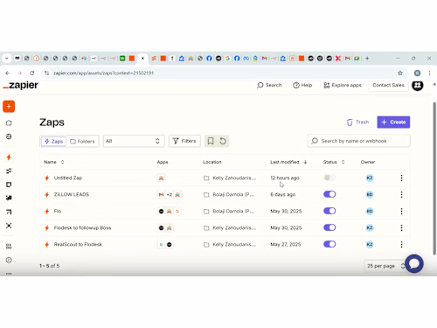Open the ZILLOW LEADS zap
This screenshot has width=437, height=328.
click(x=72, y=194)
